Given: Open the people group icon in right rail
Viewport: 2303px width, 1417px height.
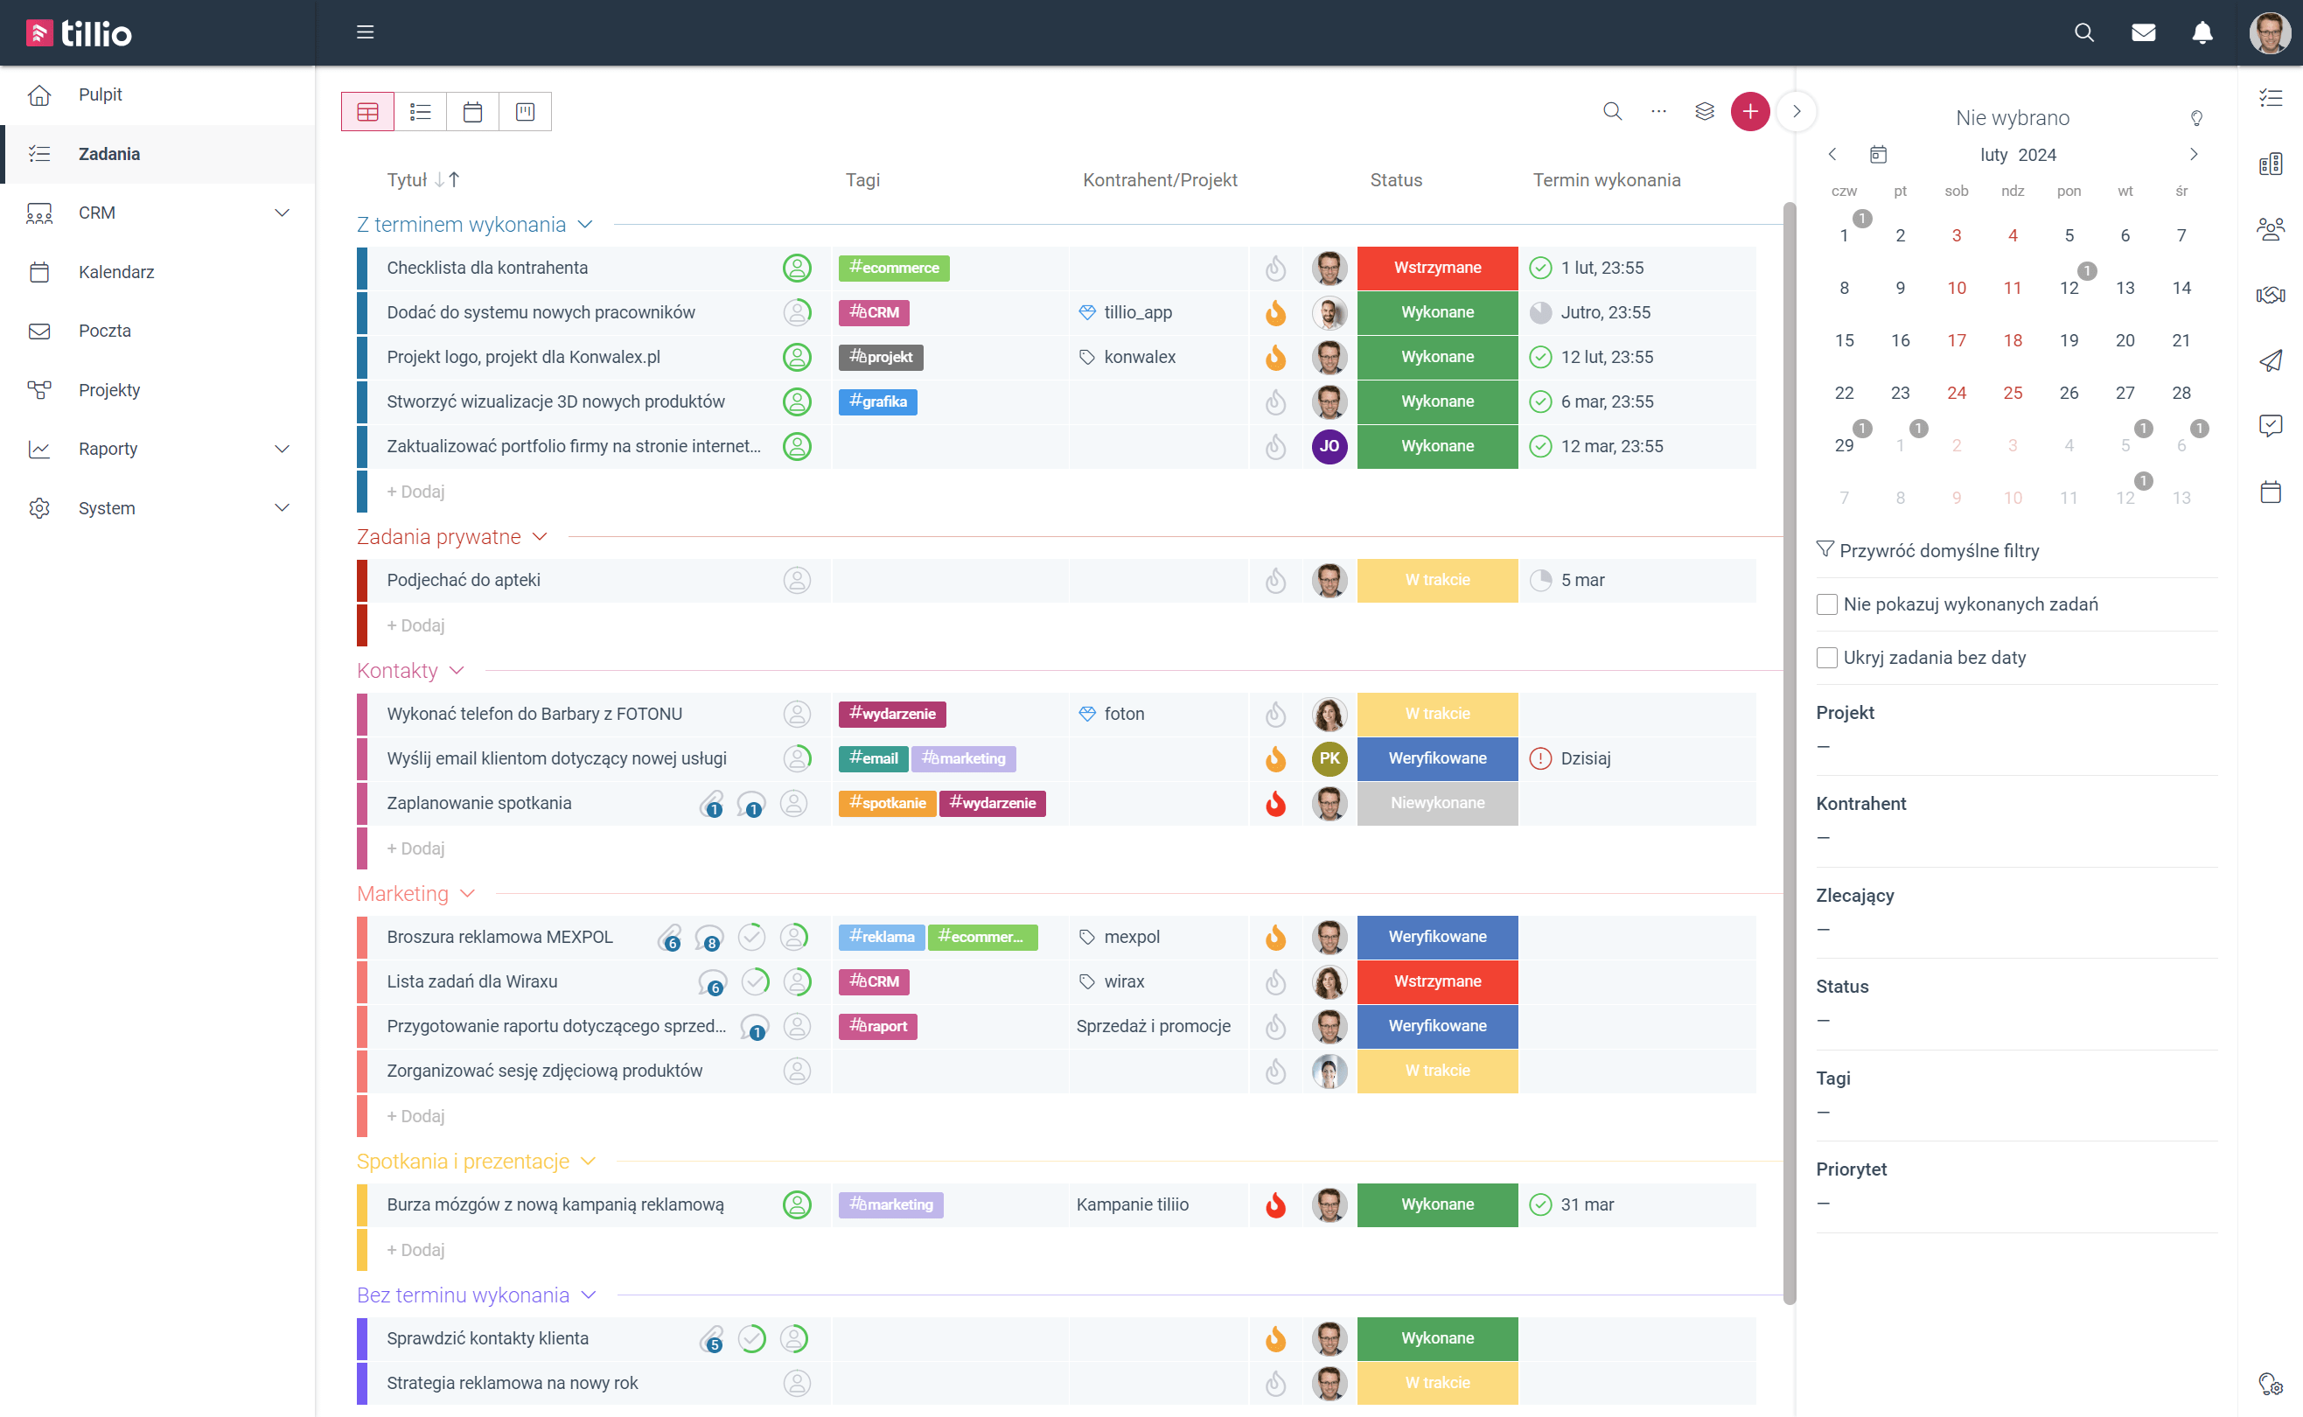Looking at the screenshot, I should click(2271, 228).
